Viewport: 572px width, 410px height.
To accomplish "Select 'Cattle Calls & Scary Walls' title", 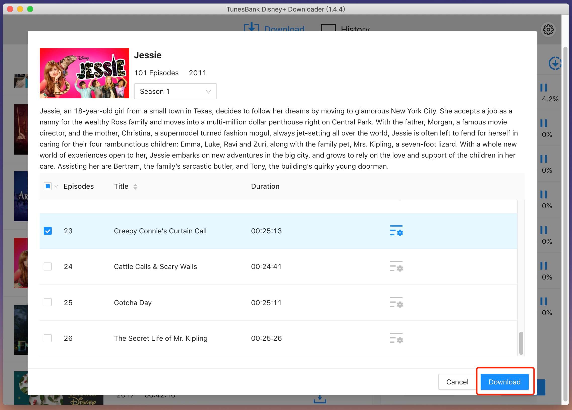I will tap(155, 266).
